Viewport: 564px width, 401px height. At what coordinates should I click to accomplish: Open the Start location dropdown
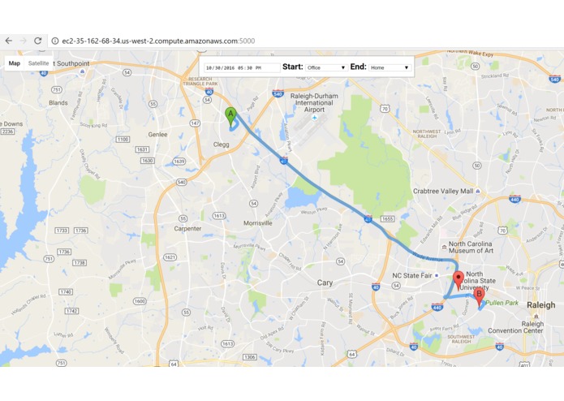click(326, 67)
